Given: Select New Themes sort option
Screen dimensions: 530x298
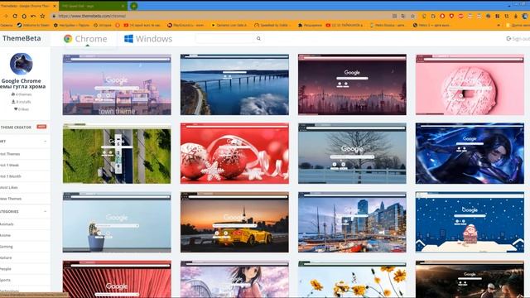Looking at the screenshot, I should pyautogui.click(x=11, y=199).
